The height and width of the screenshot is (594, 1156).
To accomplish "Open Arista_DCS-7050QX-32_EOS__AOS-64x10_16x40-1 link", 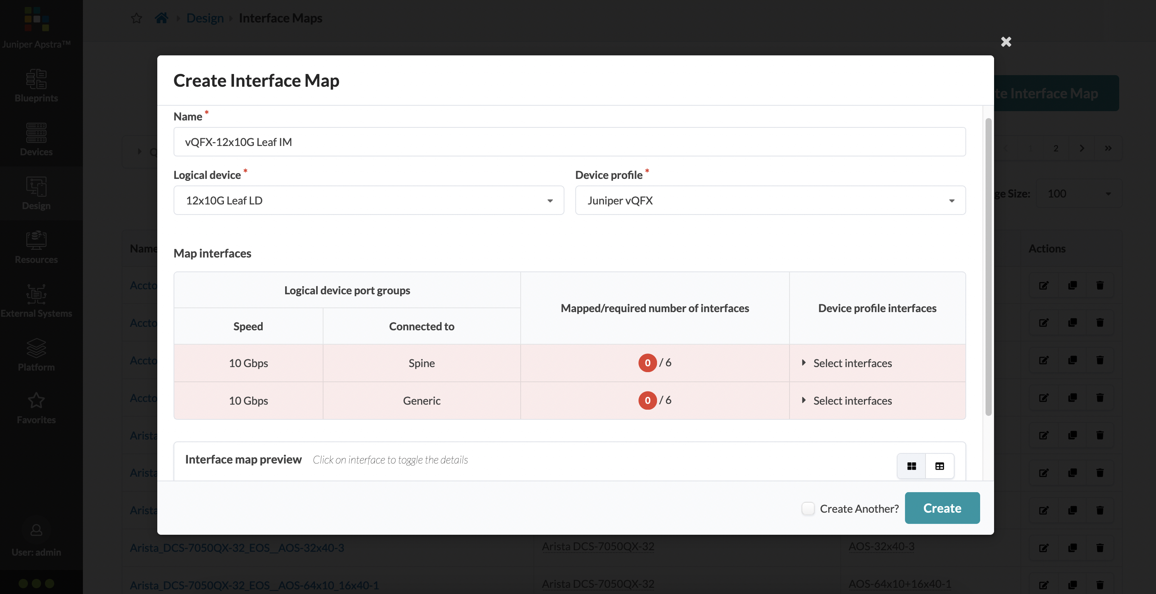I will pyautogui.click(x=254, y=585).
